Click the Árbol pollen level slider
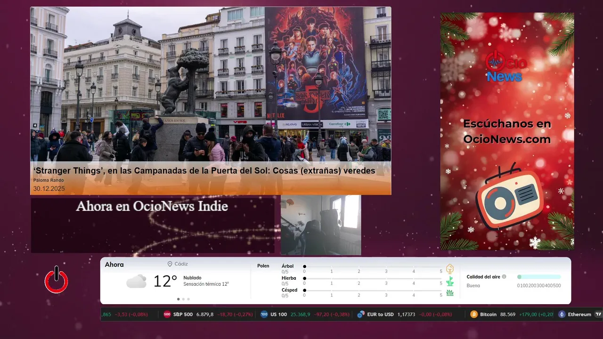The height and width of the screenshot is (339, 603). coord(373,266)
